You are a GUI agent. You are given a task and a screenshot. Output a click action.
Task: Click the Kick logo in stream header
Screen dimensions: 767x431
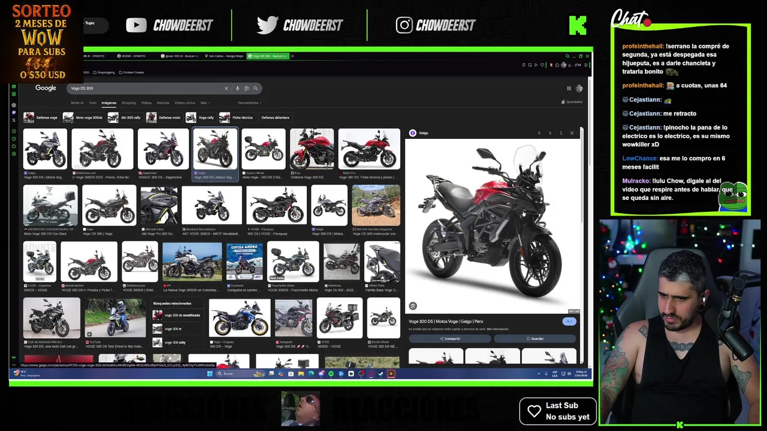pyautogui.click(x=578, y=25)
